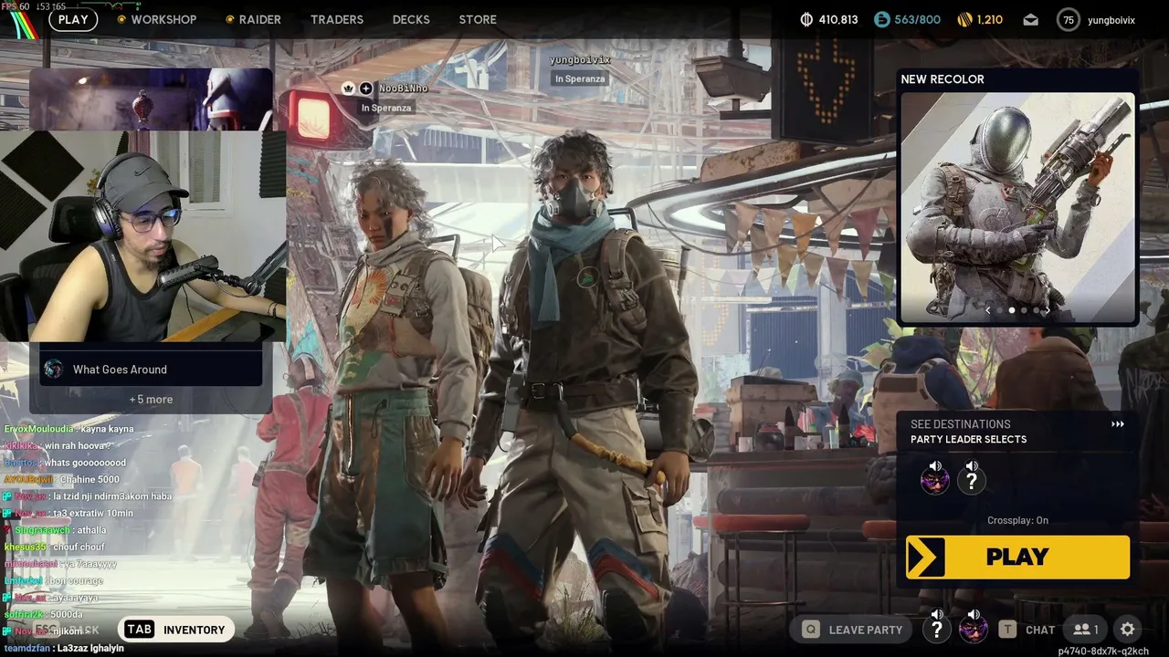
Task: Click the question-mark avatar in the bottom bar
Action: [936, 630]
